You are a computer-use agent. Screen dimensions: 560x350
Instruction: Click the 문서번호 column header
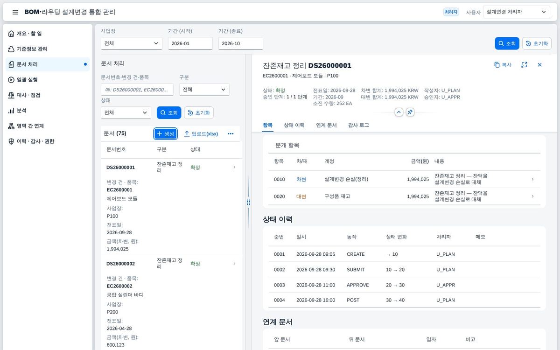[x=116, y=149]
